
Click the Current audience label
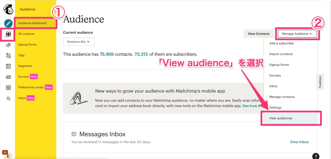[x=78, y=33]
